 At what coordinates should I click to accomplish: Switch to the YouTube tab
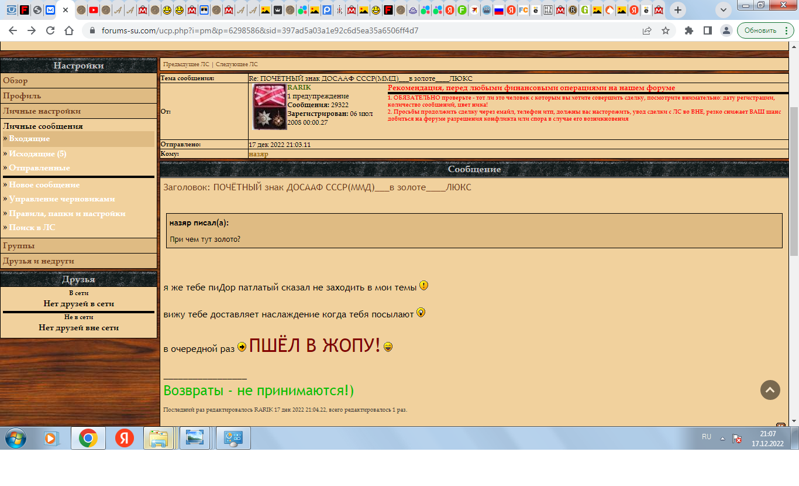(x=94, y=10)
